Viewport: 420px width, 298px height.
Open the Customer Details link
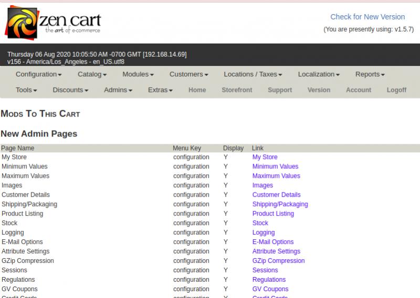(x=277, y=195)
